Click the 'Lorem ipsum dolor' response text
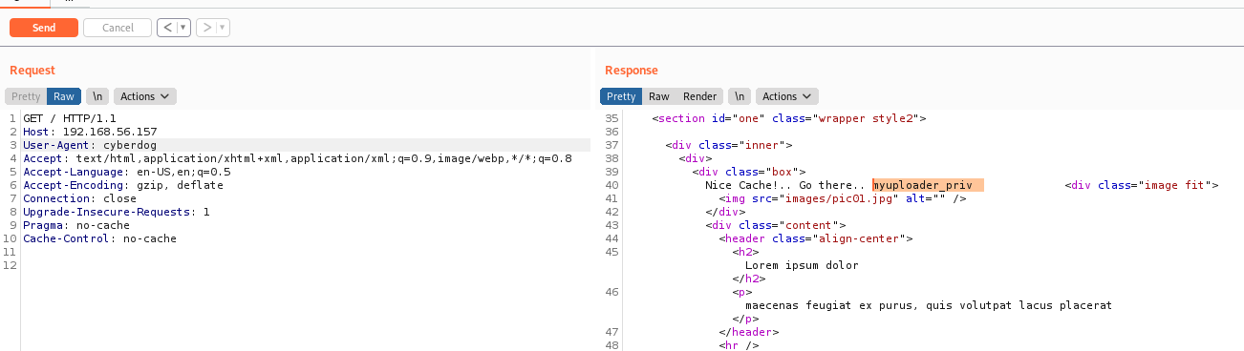1244x351 pixels. click(x=802, y=265)
